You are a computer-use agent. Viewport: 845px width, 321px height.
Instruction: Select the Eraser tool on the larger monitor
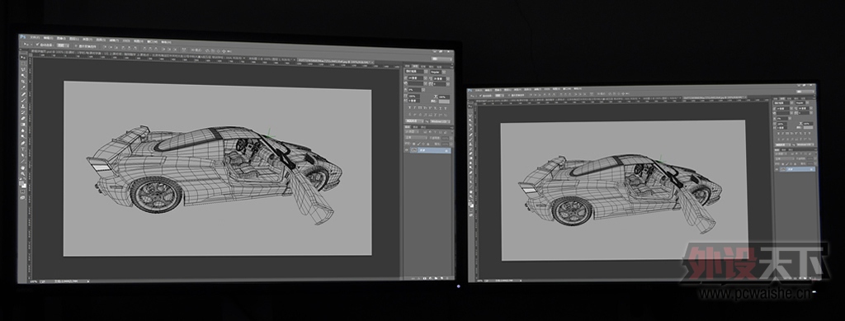click(22, 119)
